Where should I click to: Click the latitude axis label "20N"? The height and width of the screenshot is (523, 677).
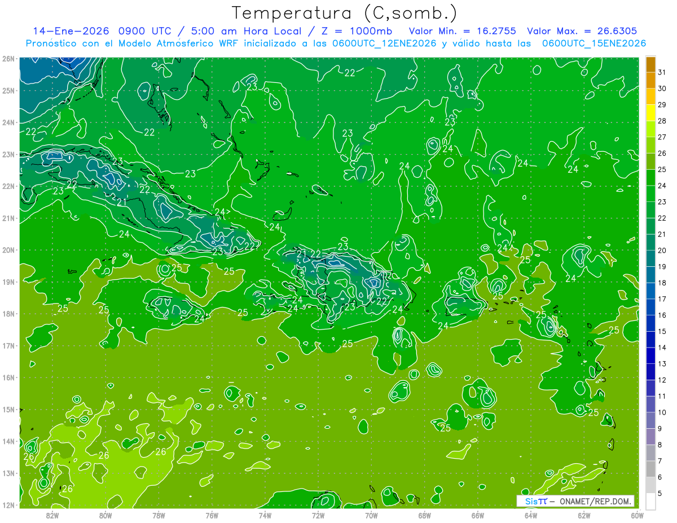point(8,250)
